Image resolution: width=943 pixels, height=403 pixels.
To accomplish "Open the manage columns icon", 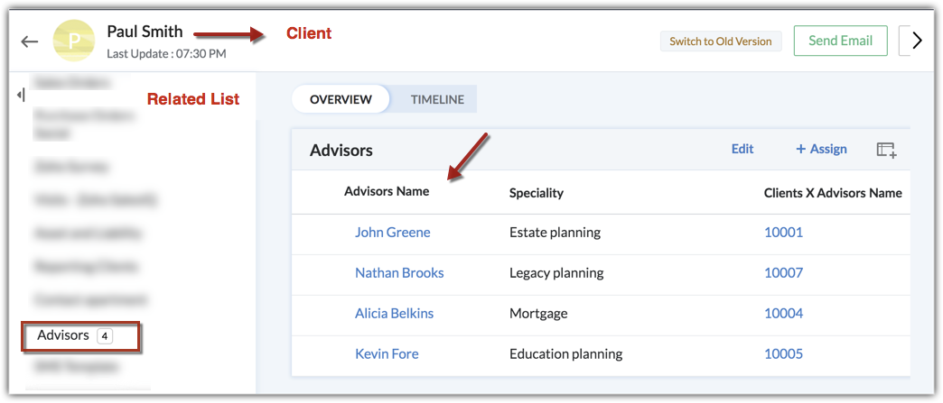I will pyautogui.click(x=886, y=150).
